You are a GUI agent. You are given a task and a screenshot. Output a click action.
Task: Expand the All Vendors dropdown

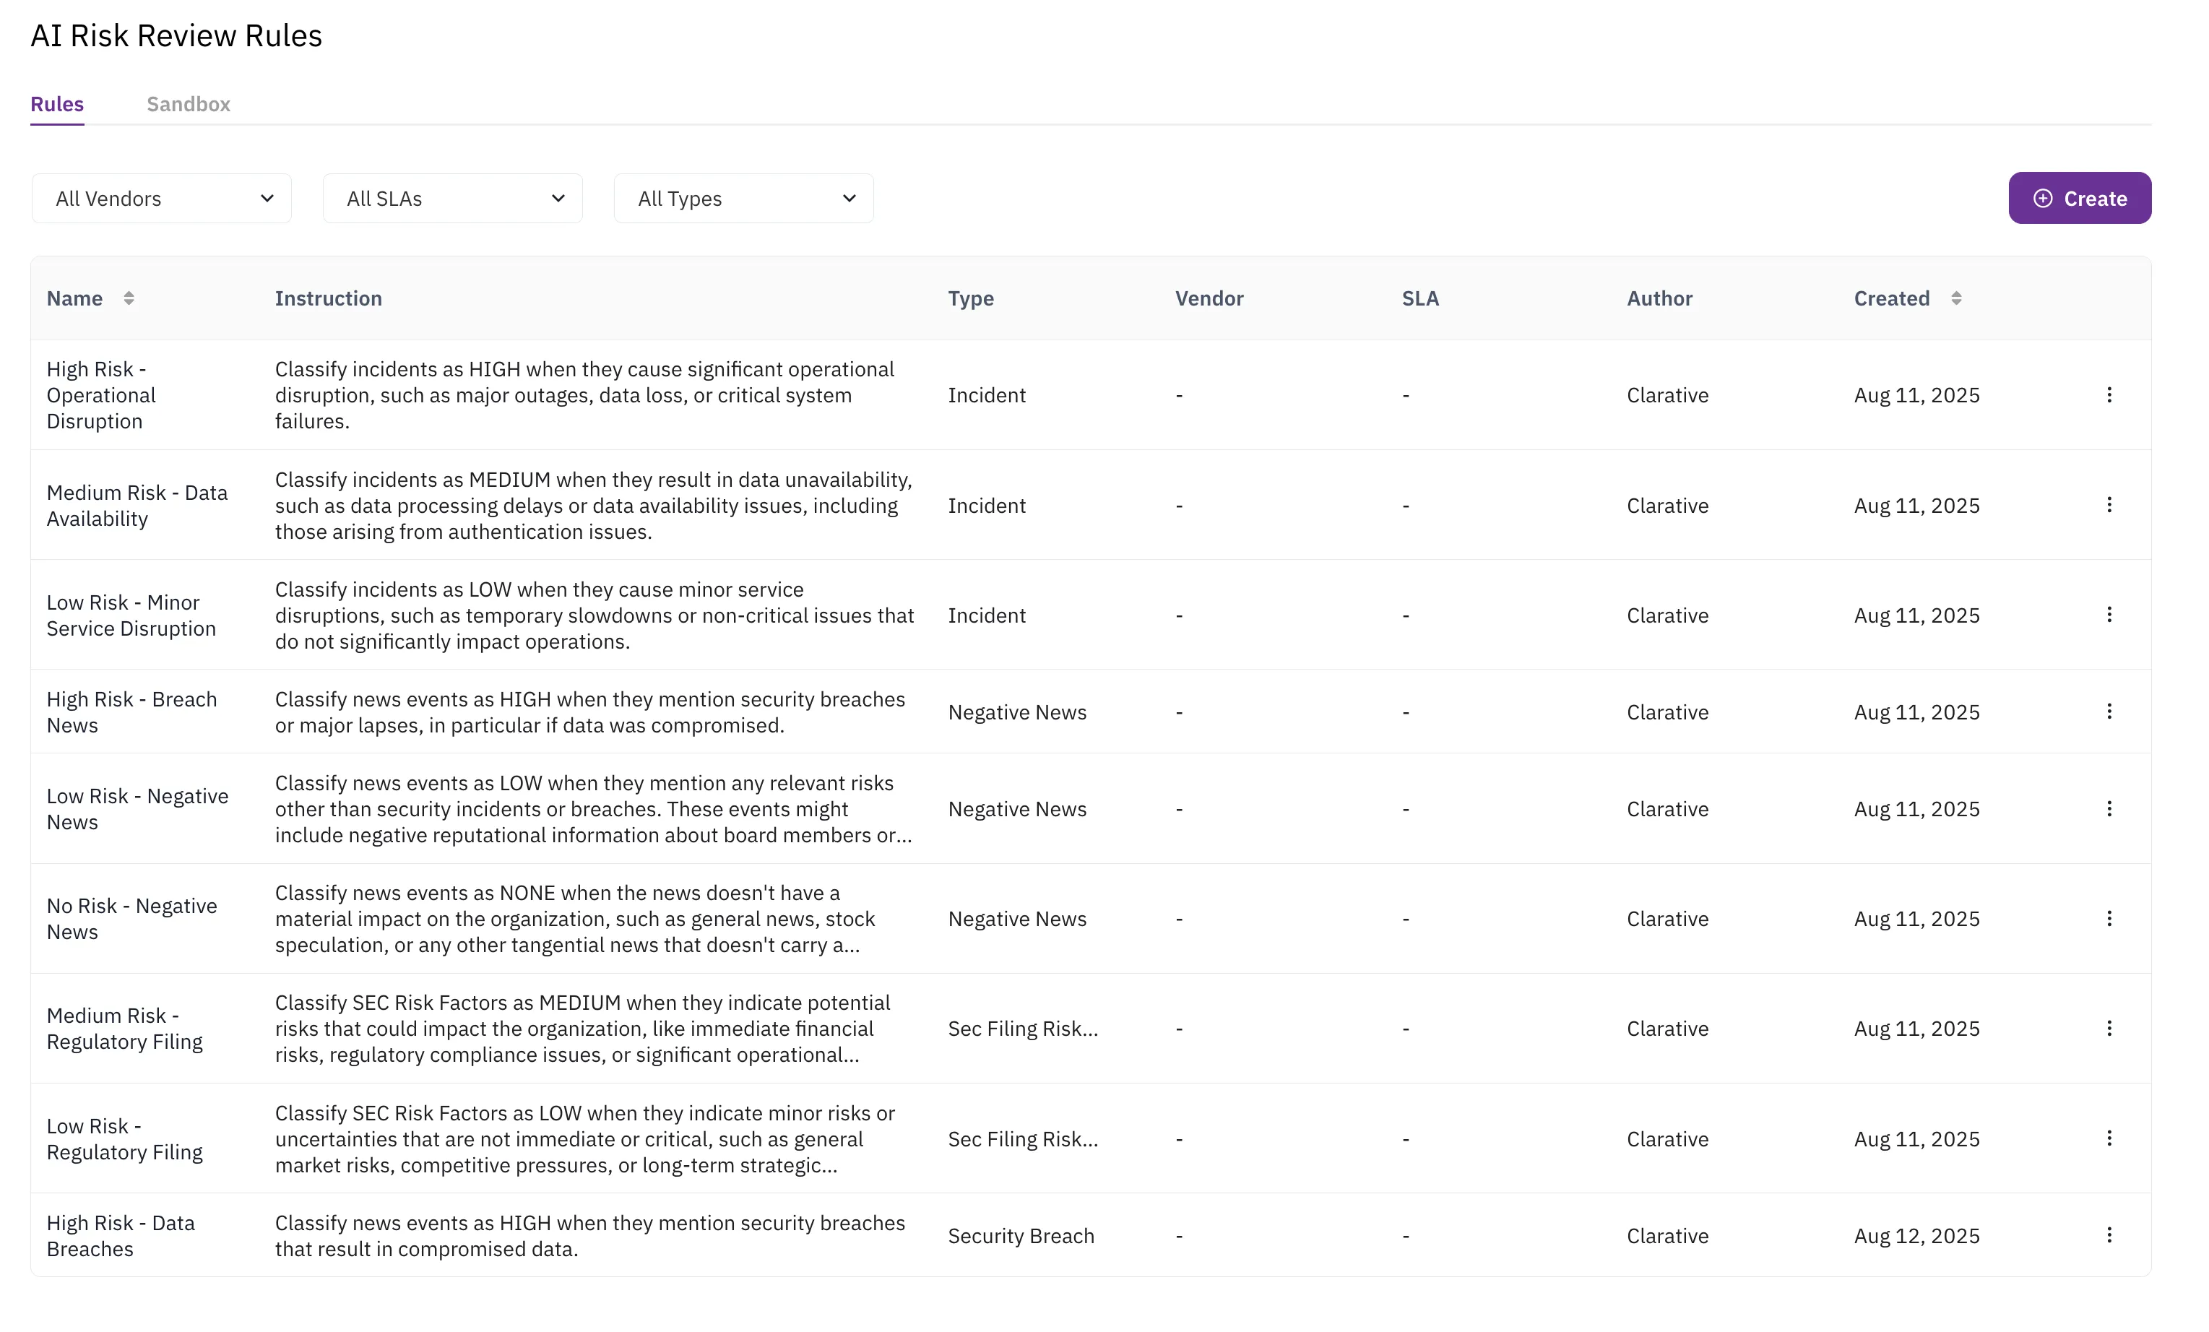tap(161, 198)
